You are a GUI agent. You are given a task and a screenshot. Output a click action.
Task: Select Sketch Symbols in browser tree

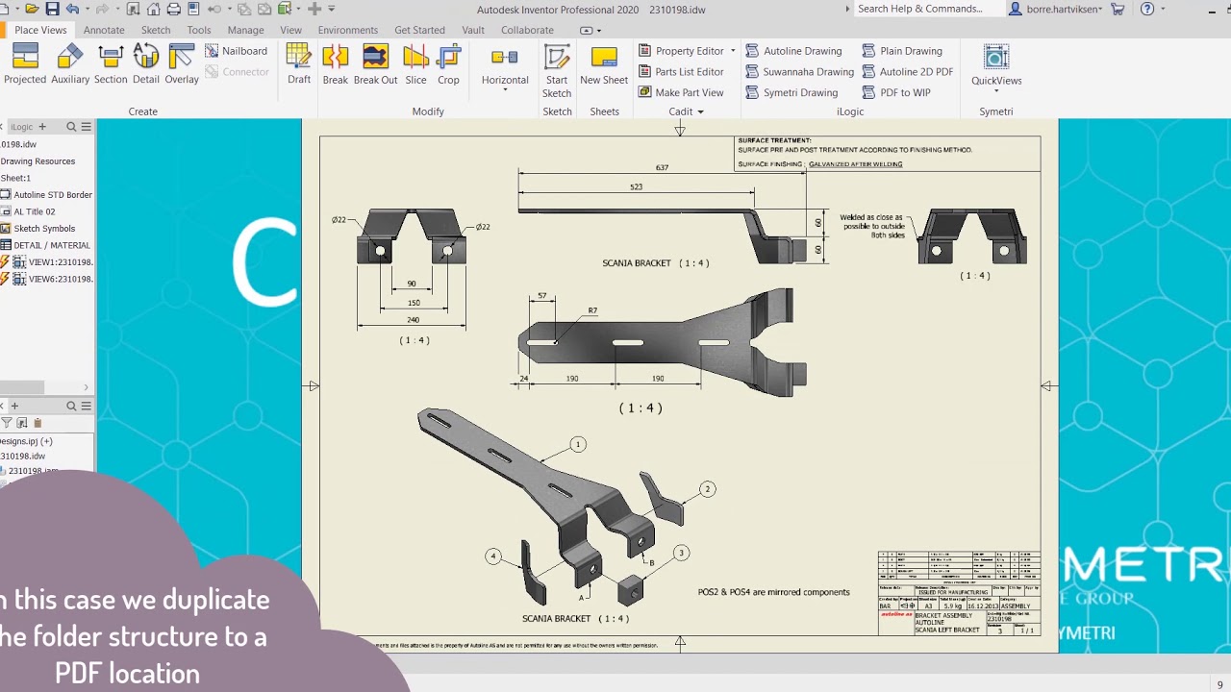tap(38, 229)
